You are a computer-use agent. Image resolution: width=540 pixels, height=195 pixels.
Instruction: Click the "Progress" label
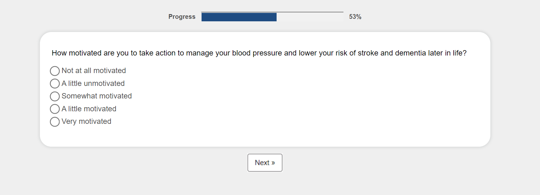(182, 17)
